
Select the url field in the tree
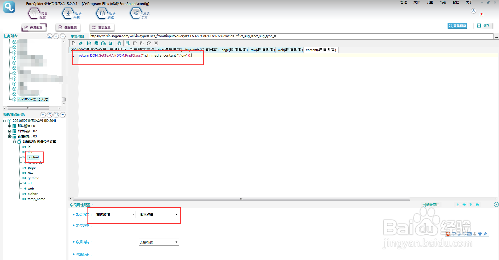click(30, 183)
